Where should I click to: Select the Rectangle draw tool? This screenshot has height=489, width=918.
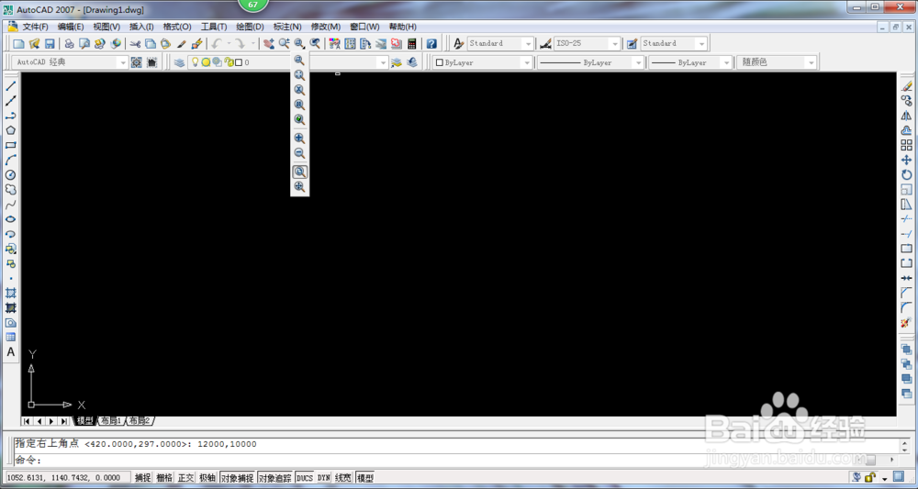tap(10, 145)
